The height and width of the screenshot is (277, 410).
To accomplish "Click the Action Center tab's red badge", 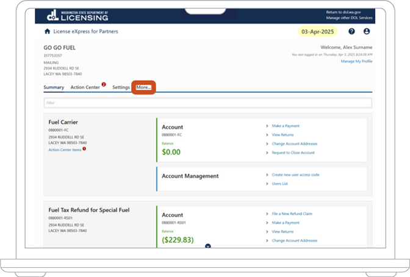I will coord(104,84).
